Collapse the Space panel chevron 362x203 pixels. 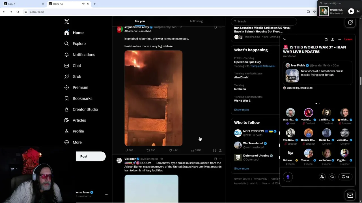[285, 39]
